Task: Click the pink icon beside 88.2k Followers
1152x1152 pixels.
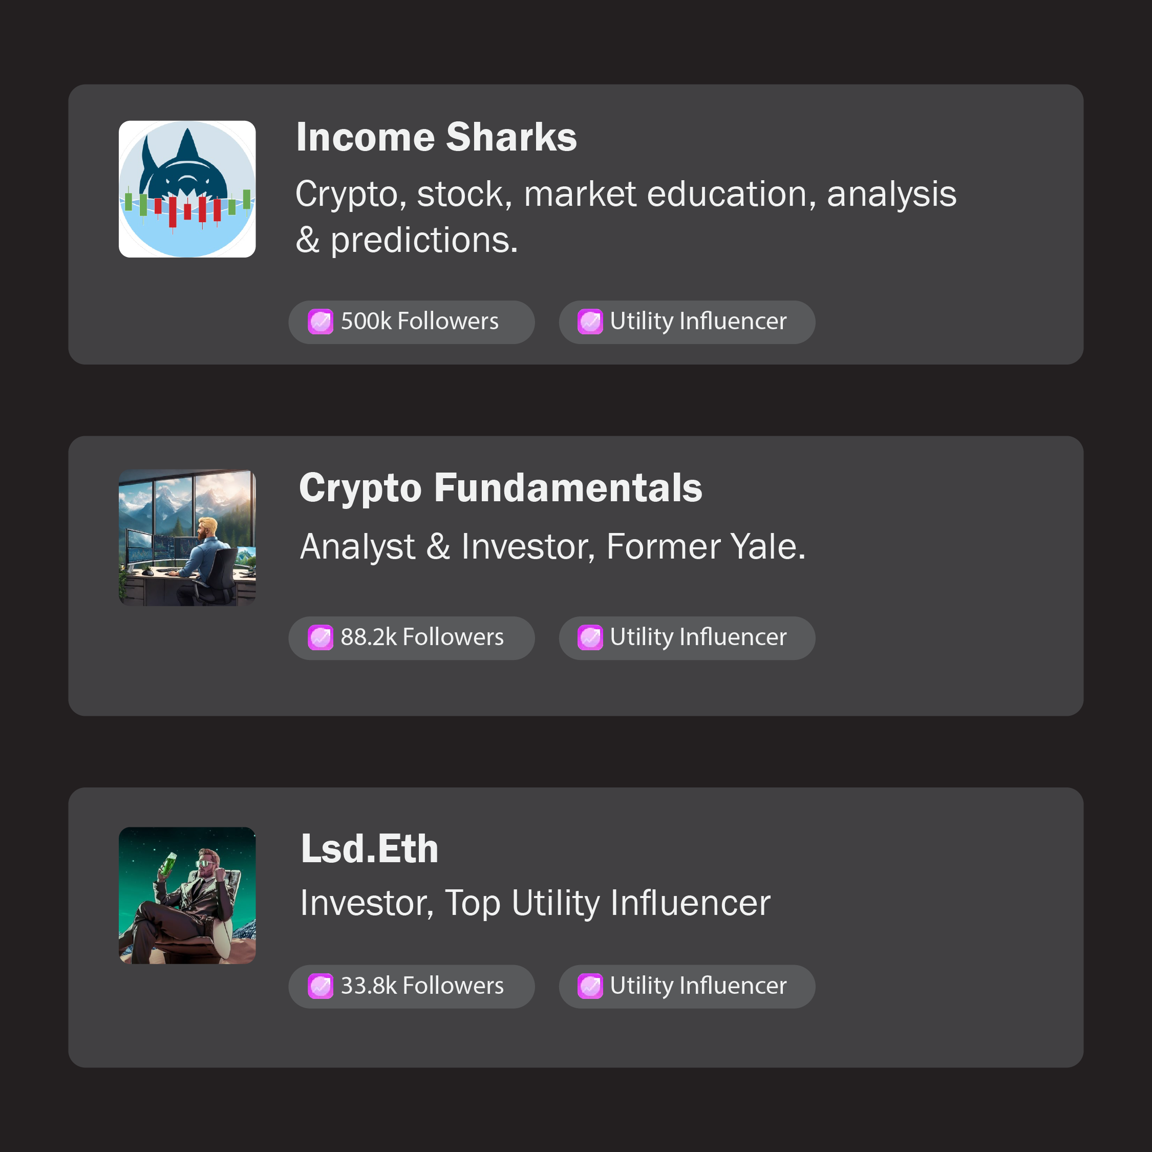Action: click(x=320, y=637)
